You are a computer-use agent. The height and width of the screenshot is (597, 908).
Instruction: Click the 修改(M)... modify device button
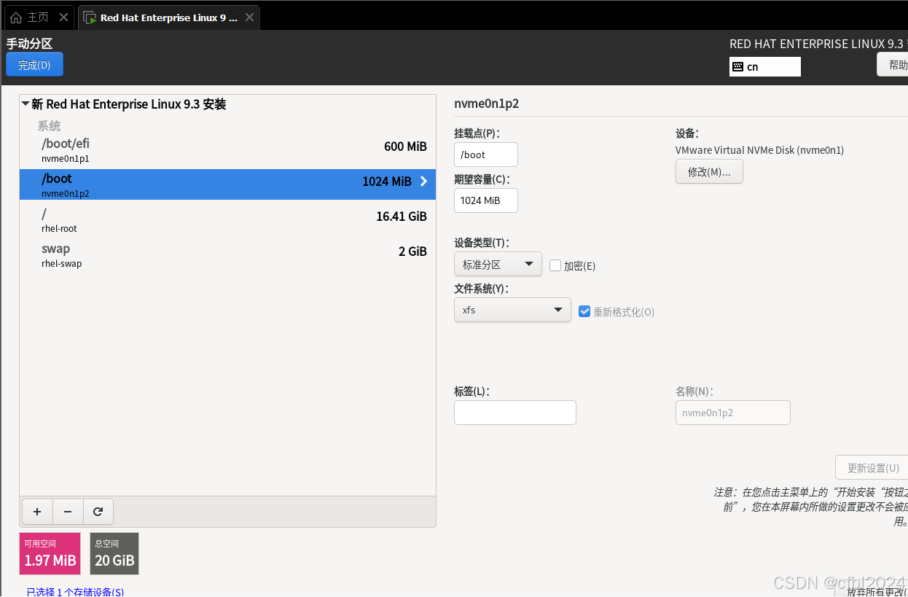tap(709, 172)
